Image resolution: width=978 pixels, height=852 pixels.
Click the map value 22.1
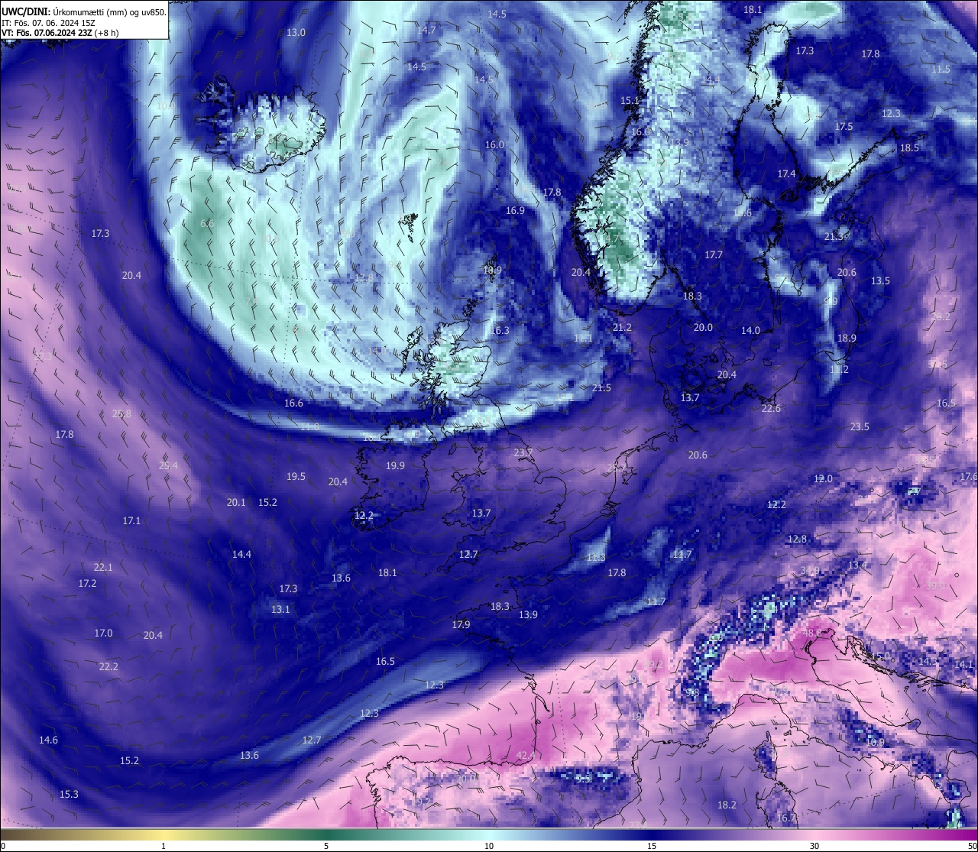point(103,567)
